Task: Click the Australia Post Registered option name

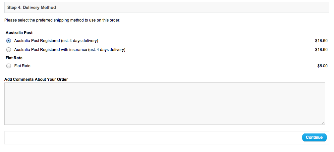Action: click(37, 41)
